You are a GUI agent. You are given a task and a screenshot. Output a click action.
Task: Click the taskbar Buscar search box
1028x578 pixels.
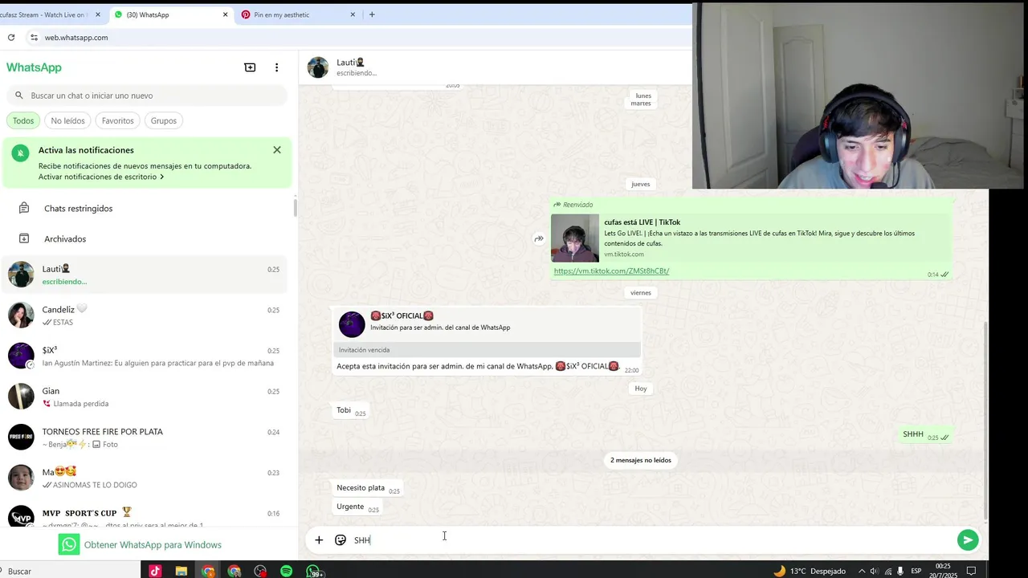click(71, 571)
